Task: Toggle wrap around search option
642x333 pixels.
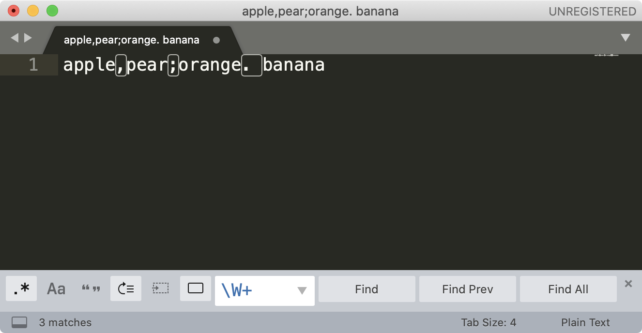Action: click(126, 289)
